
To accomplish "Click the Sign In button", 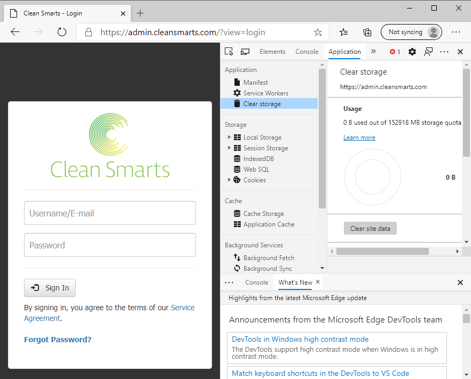I will (50, 288).
